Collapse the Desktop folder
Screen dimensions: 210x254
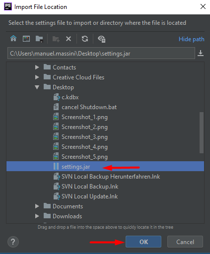37,87
